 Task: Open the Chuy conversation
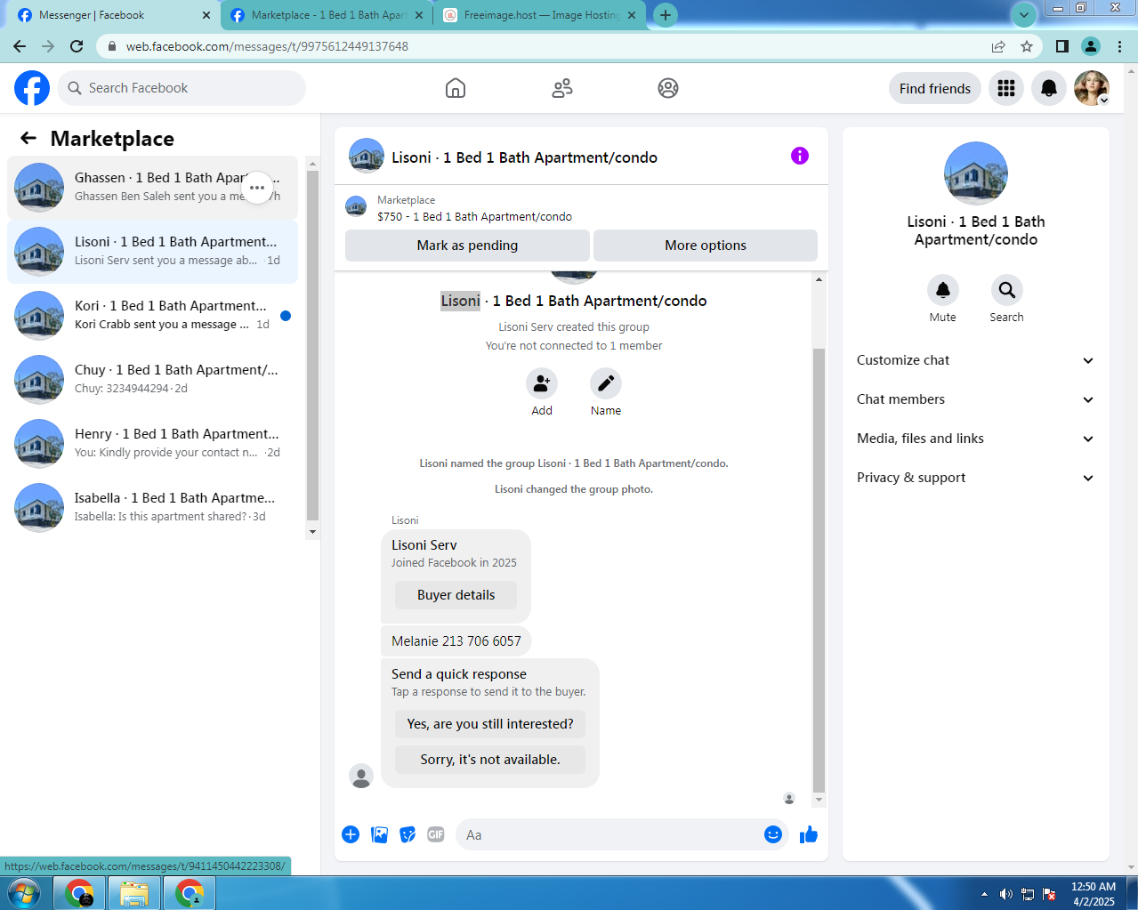point(152,380)
